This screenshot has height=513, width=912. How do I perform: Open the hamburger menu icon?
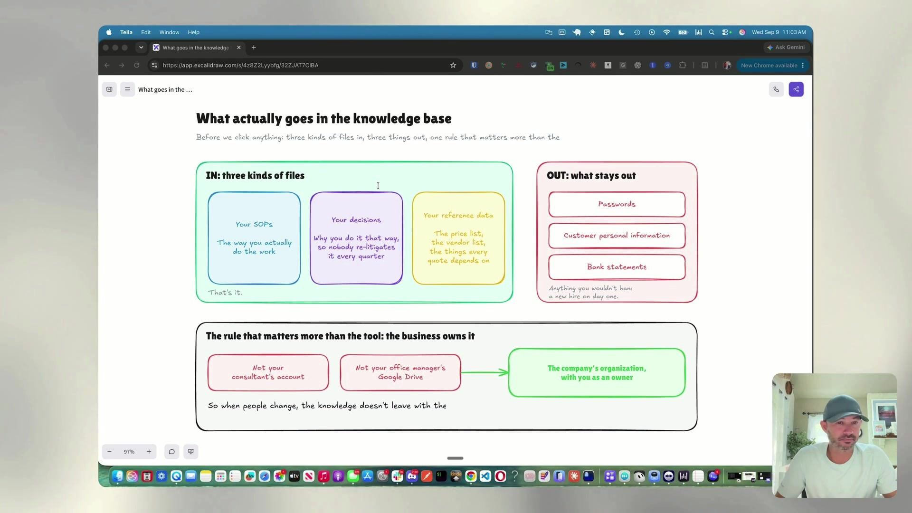coord(127,89)
